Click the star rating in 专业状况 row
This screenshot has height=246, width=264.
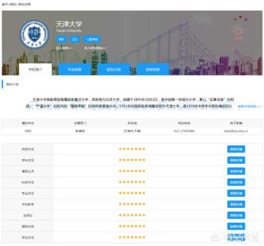tap(132, 193)
